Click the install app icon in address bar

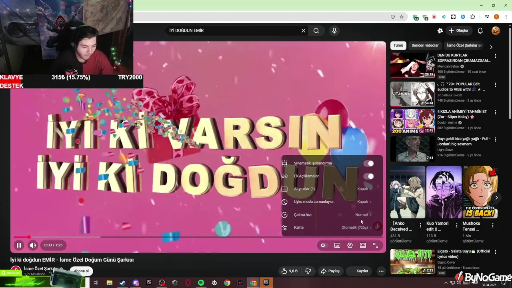(x=393, y=17)
